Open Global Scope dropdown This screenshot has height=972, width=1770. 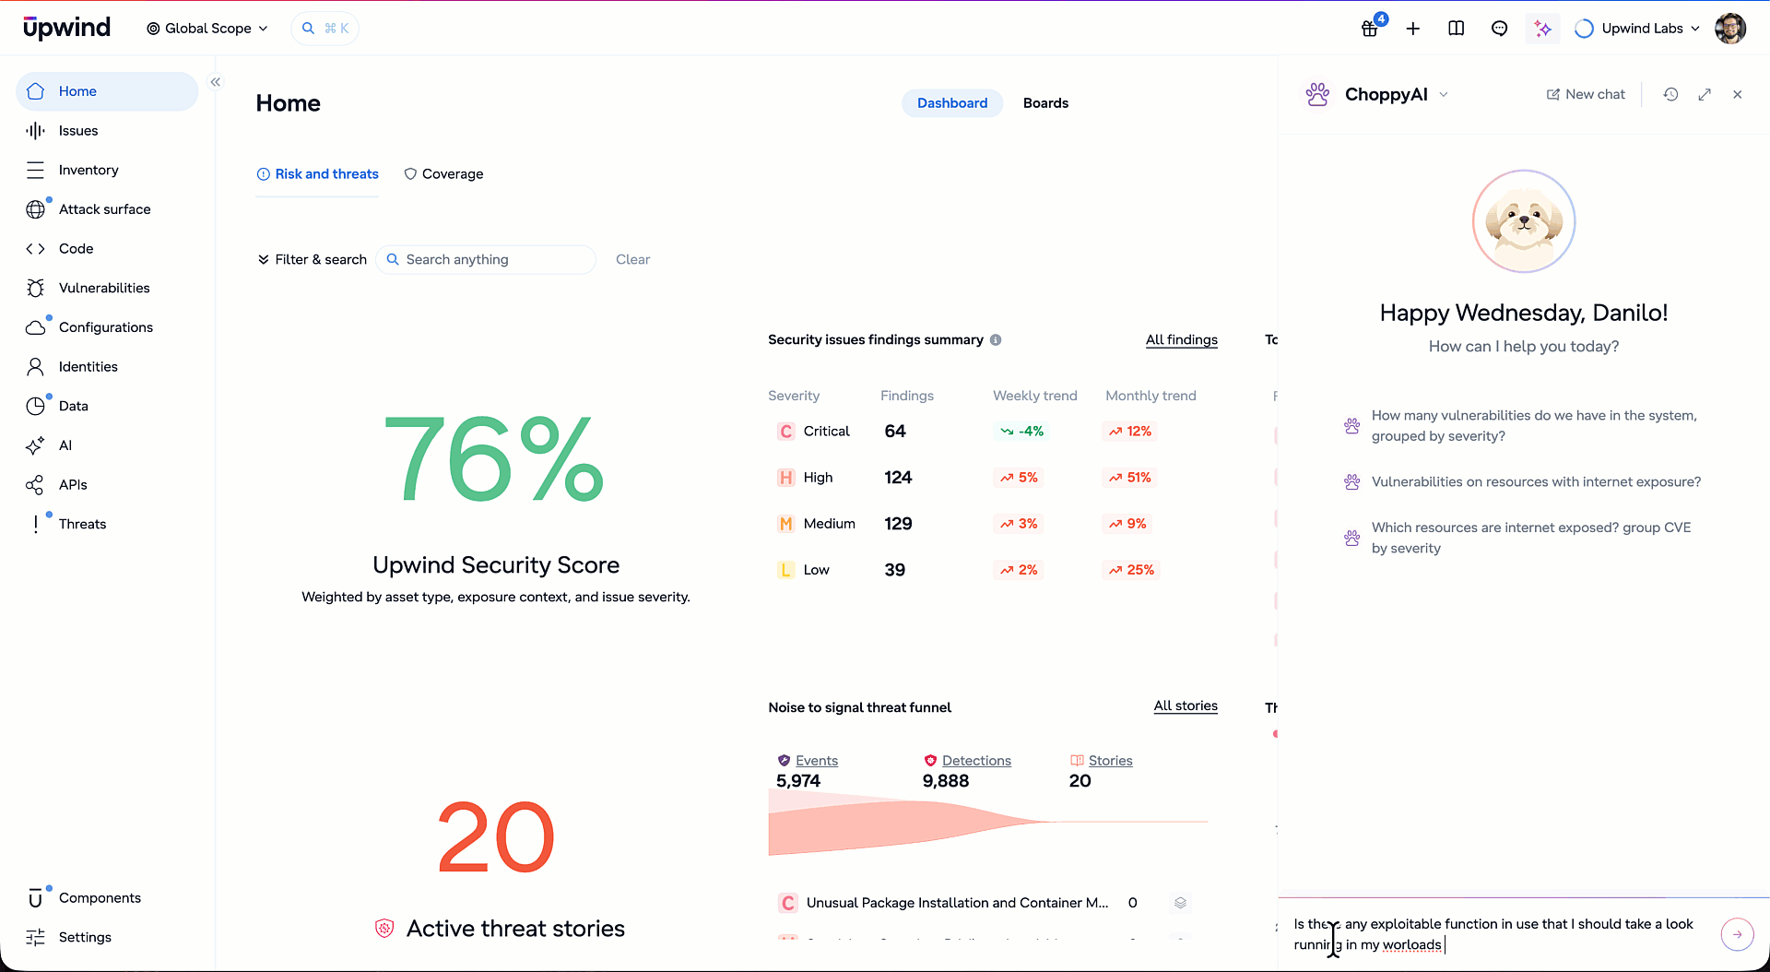point(207,29)
